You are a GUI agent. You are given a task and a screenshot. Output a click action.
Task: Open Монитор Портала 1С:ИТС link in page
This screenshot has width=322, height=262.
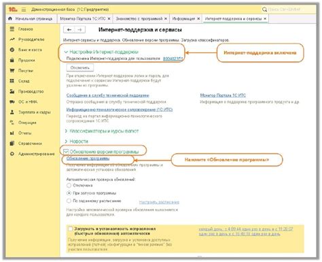pyautogui.click(x=223, y=95)
